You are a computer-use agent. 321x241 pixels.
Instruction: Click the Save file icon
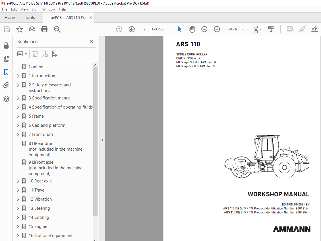(7, 29)
